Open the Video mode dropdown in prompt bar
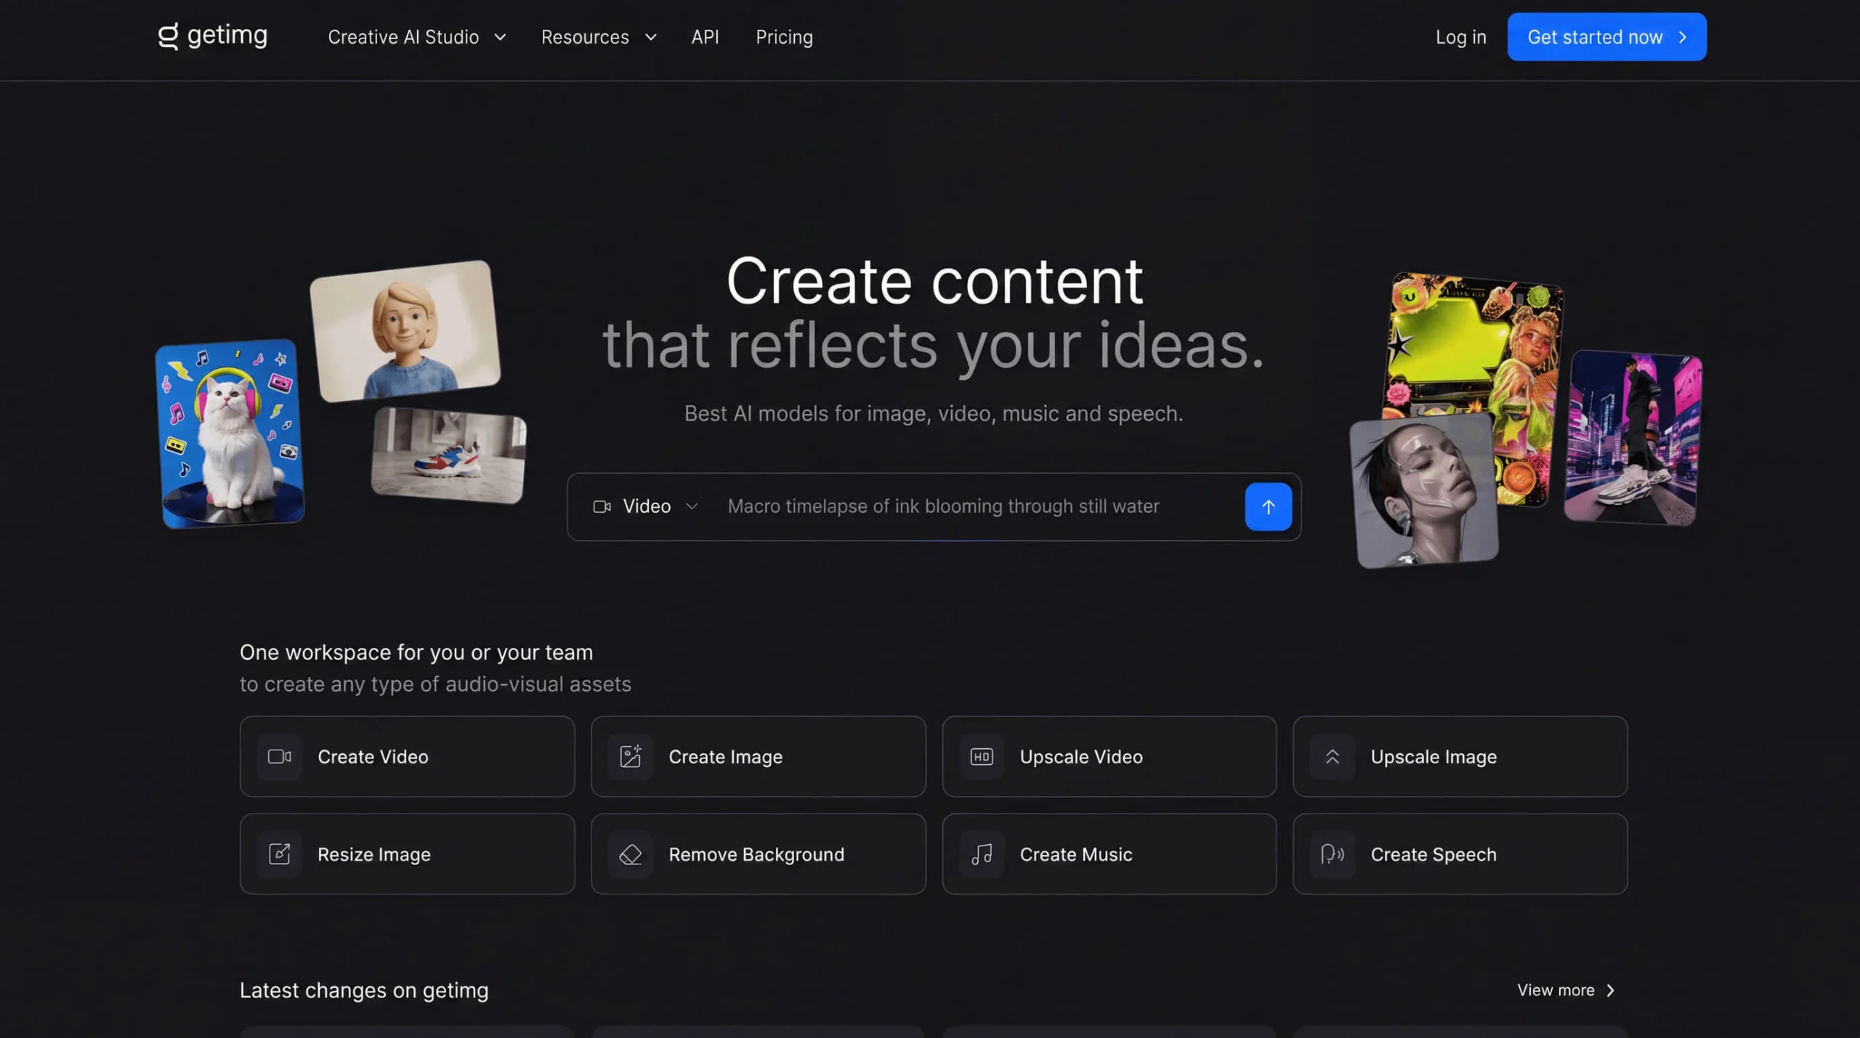The image size is (1860, 1038). 645,506
